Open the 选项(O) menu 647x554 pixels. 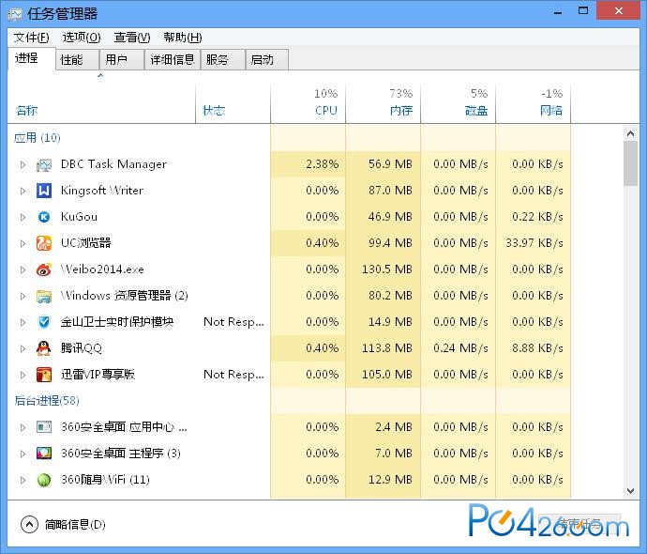click(x=82, y=38)
